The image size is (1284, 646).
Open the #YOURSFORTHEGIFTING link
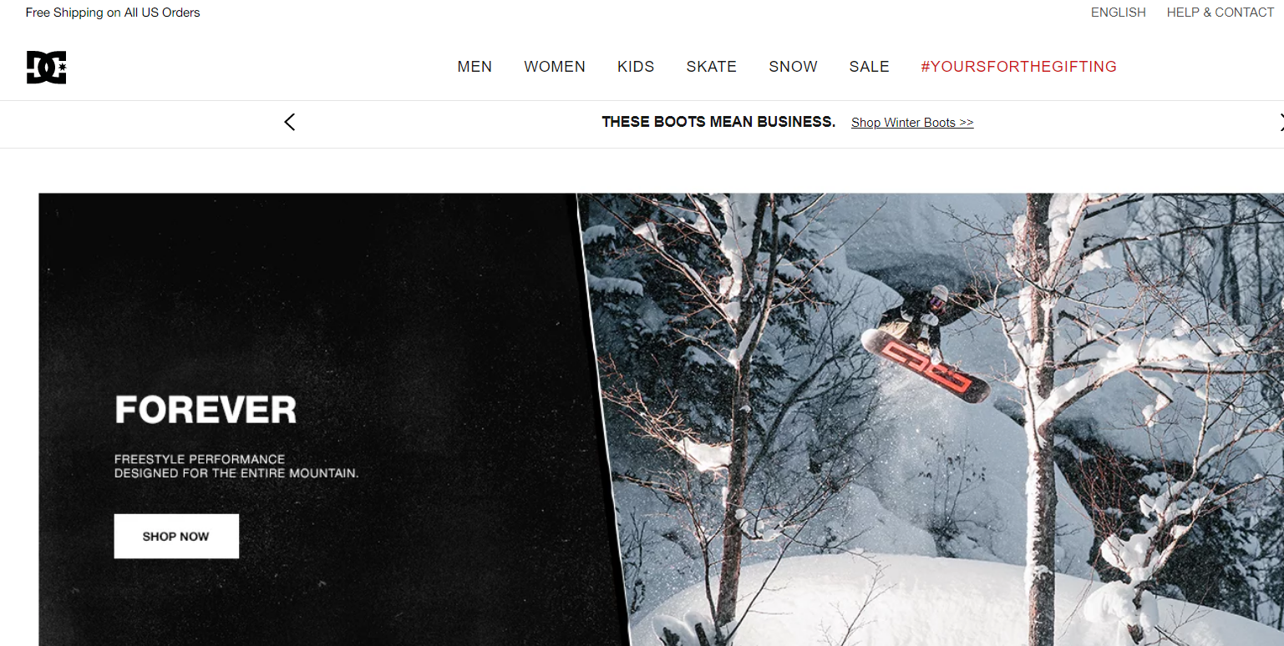1018,67
